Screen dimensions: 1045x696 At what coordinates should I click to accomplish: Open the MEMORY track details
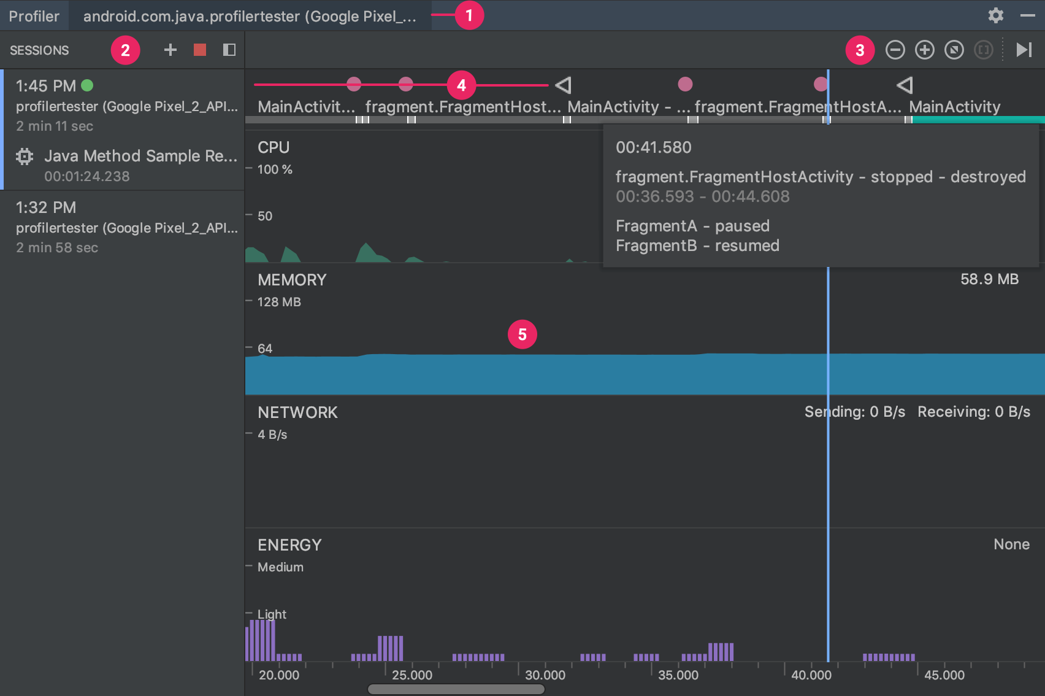pos(292,280)
